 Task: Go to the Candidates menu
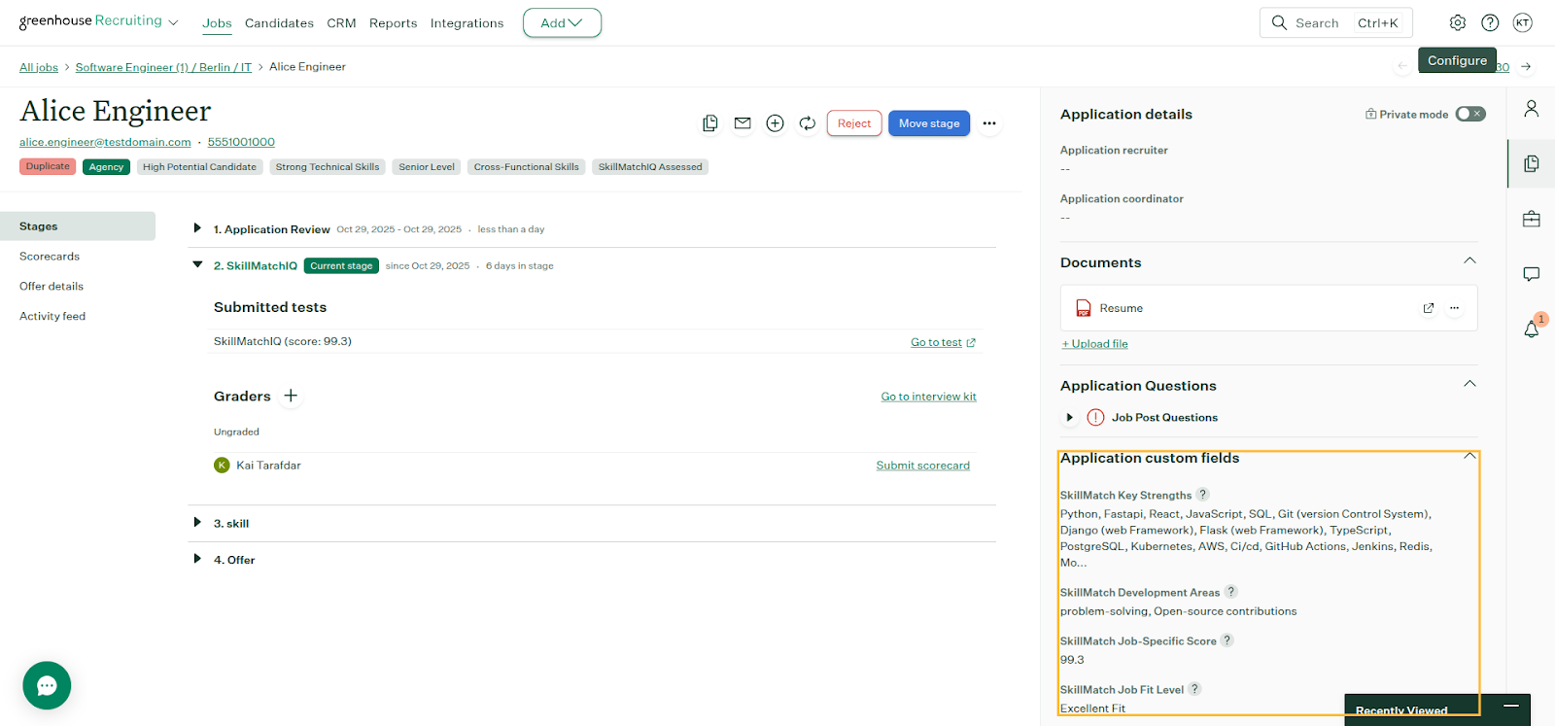point(279,23)
